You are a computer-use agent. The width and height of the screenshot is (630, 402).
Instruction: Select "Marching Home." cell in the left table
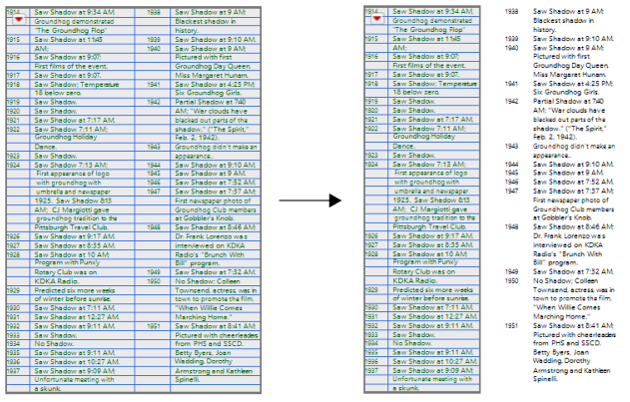coord(204,317)
